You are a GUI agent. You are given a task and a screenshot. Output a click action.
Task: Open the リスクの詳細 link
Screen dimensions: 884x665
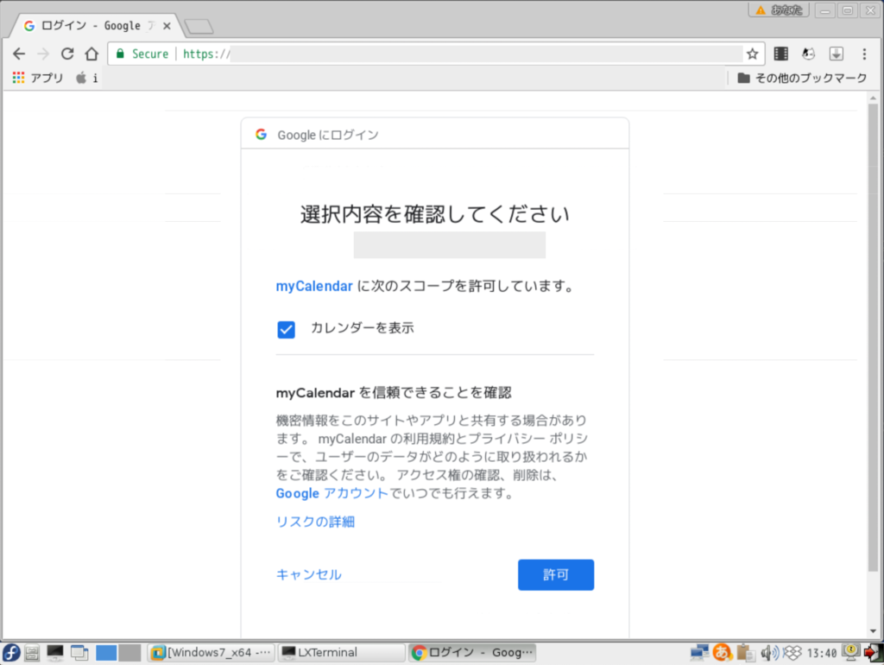(313, 521)
